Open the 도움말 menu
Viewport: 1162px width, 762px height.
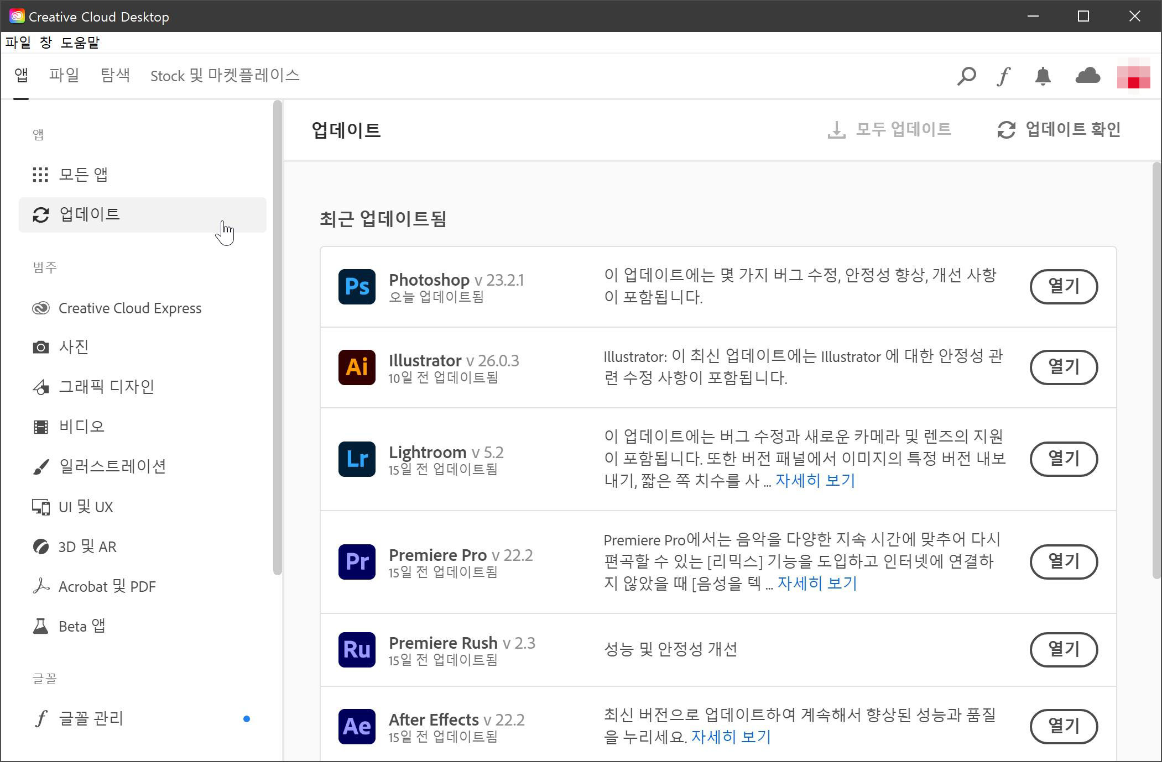coord(80,43)
